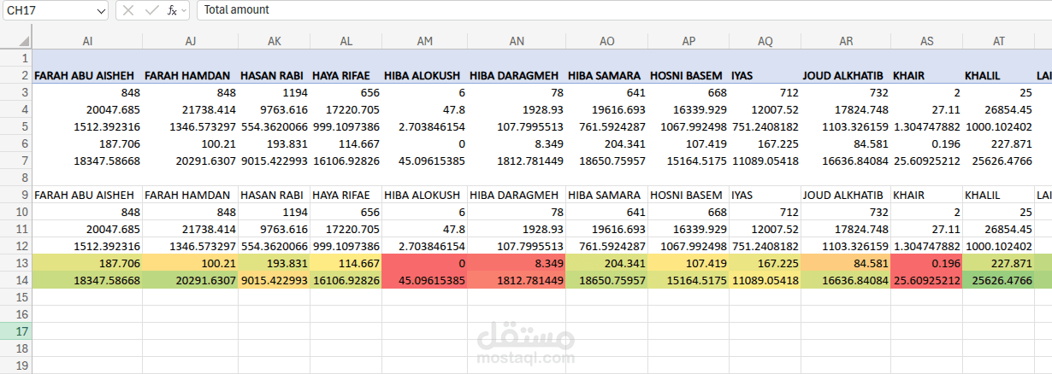Select column AK header
Image resolution: width=1052 pixels, height=374 pixels.
coord(274,41)
